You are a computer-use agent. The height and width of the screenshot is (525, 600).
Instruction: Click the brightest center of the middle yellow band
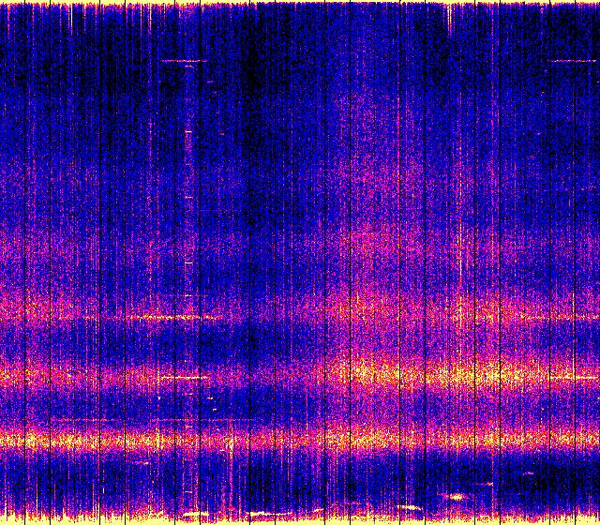click(x=375, y=375)
